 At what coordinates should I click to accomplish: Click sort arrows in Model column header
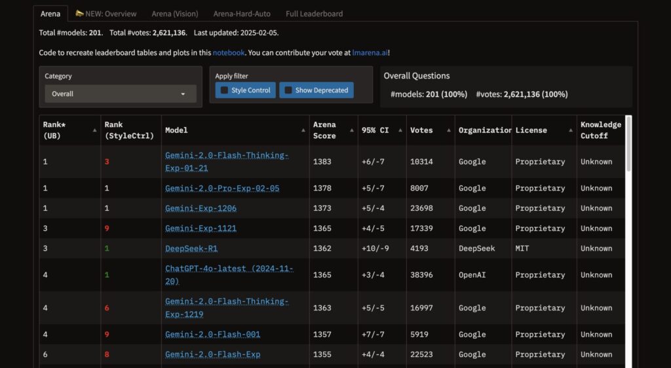tap(303, 130)
